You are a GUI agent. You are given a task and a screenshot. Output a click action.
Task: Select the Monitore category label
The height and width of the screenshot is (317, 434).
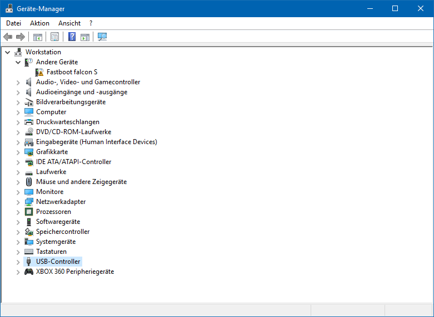[50, 192]
